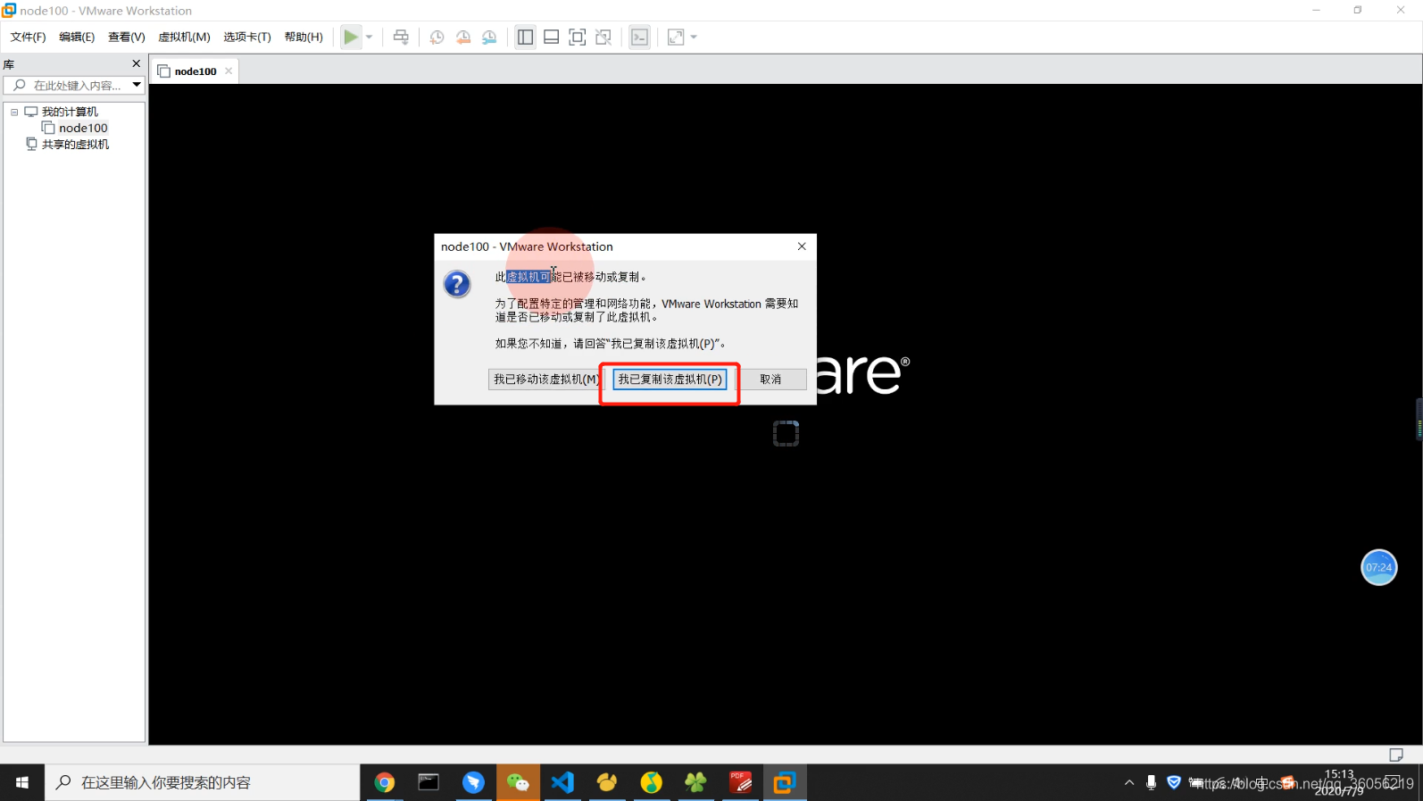Click the green power-on play button

[x=351, y=37]
